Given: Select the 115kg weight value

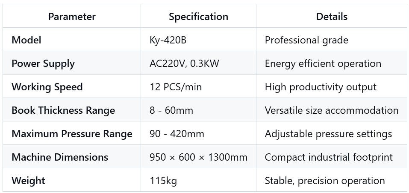Looking at the screenshot, I should 163,181.
